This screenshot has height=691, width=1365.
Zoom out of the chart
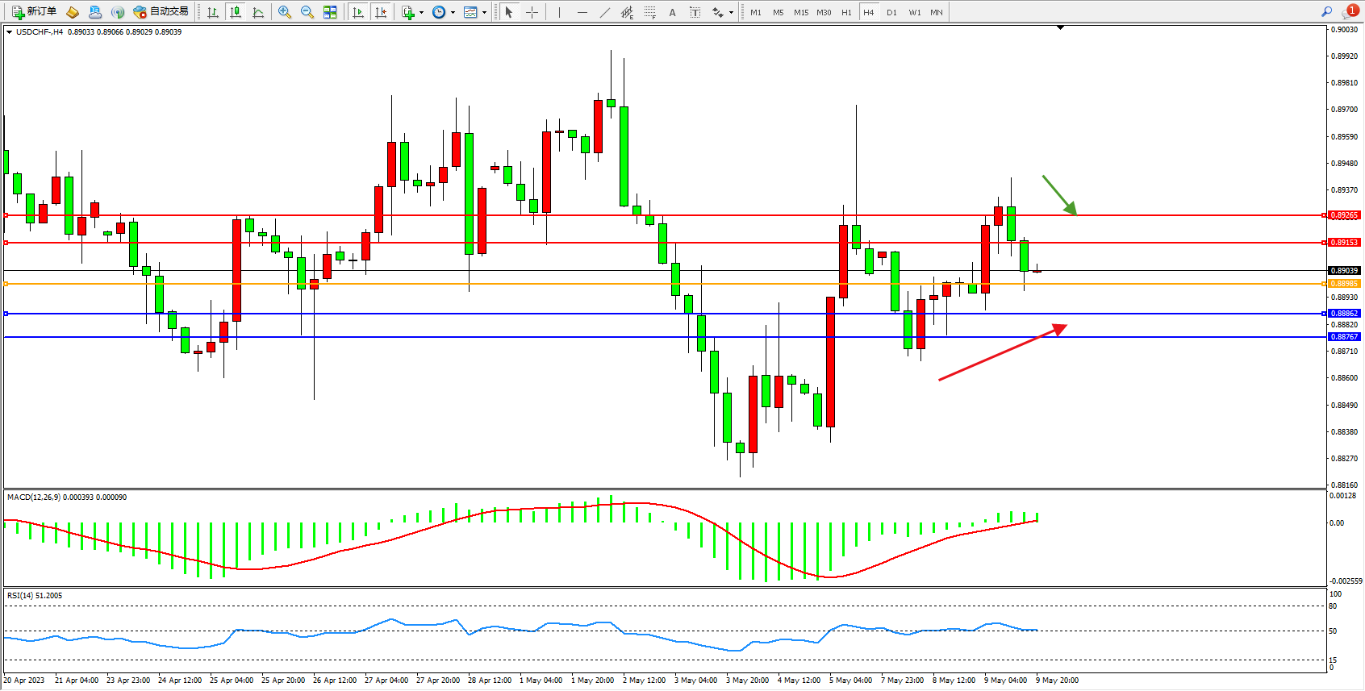(307, 12)
